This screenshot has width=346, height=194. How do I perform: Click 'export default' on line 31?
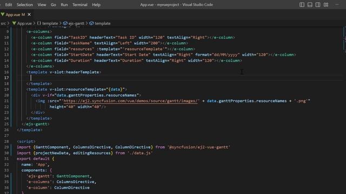[33, 158]
